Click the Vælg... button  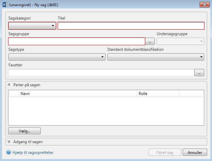(x=24, y=131)
